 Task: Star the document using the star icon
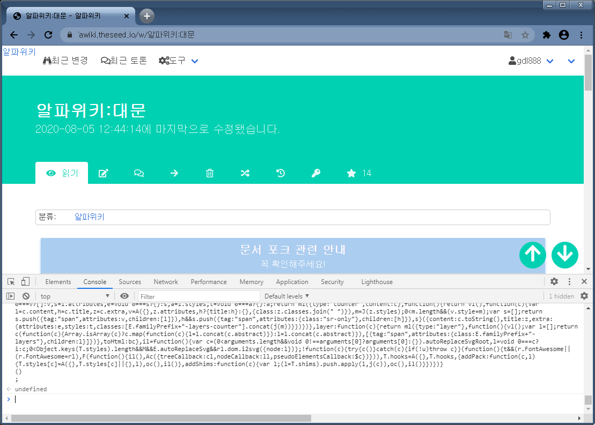pyautogui.click(x=351, y=173)
